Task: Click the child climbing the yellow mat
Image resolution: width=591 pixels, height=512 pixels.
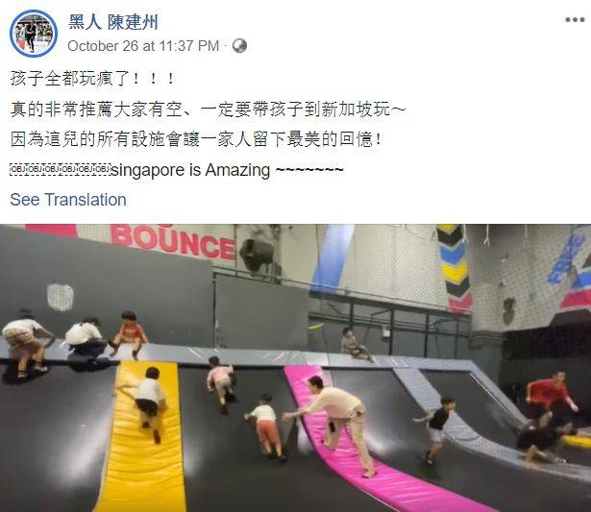Action: point(147,403)
